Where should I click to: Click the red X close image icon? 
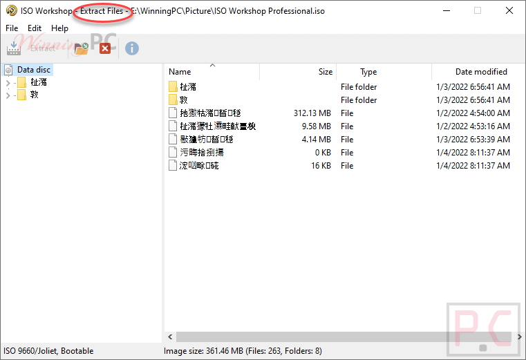[105, 48]
